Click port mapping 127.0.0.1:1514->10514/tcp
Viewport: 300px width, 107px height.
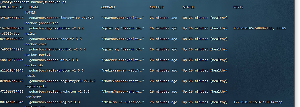tap(258, 102)
